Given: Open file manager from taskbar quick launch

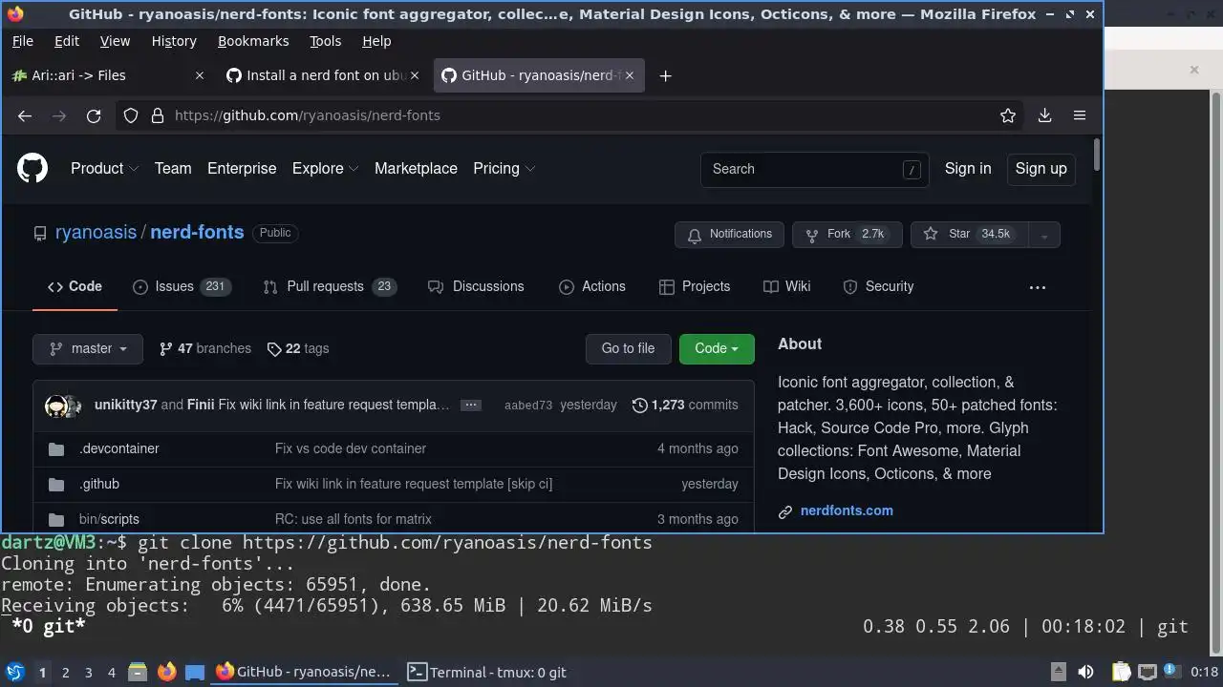Looking at the screenshot, I should pos(138,673).
